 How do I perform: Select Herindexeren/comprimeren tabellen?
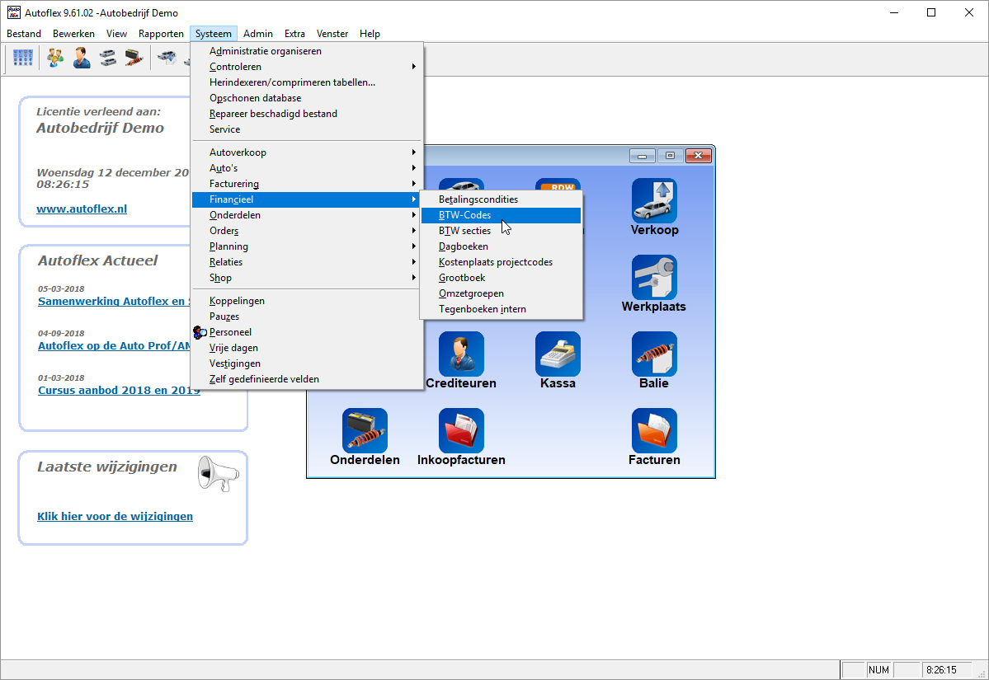pos(307,82)
